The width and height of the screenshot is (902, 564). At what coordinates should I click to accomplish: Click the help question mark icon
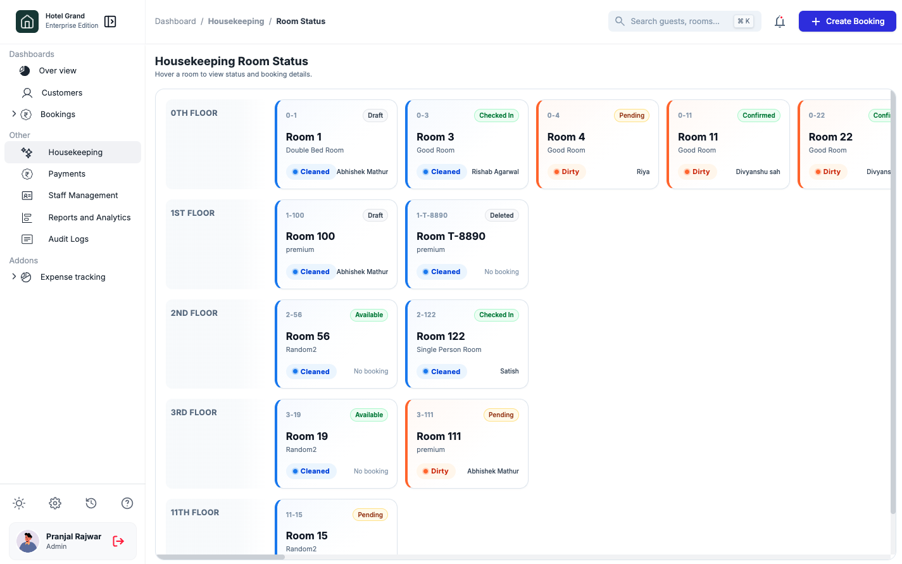coord(127,503)
